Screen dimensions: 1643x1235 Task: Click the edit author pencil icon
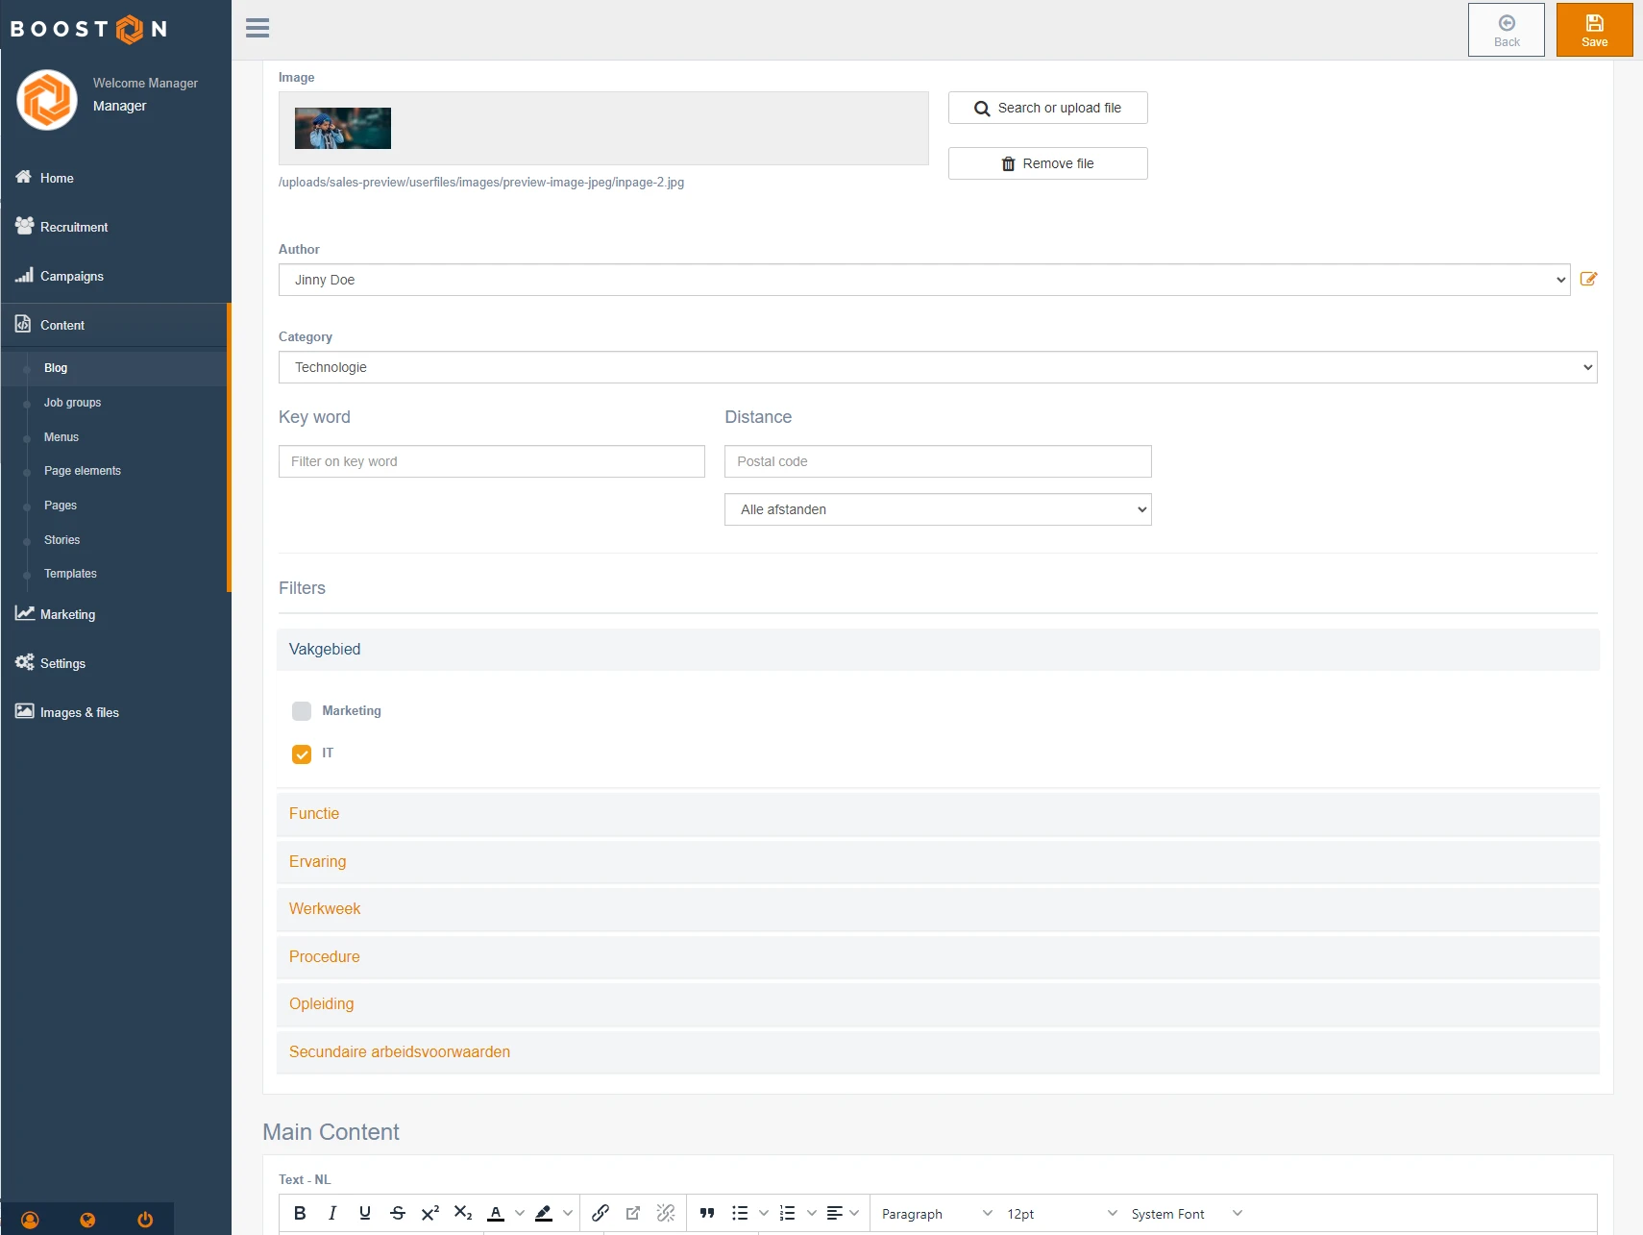tap(1588, 280)
